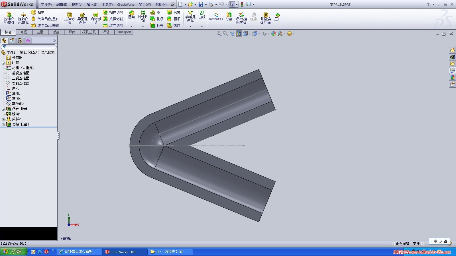Choose the Lofted Cut (放样切割) tool
456x256 pixels.
pos(113,19)
